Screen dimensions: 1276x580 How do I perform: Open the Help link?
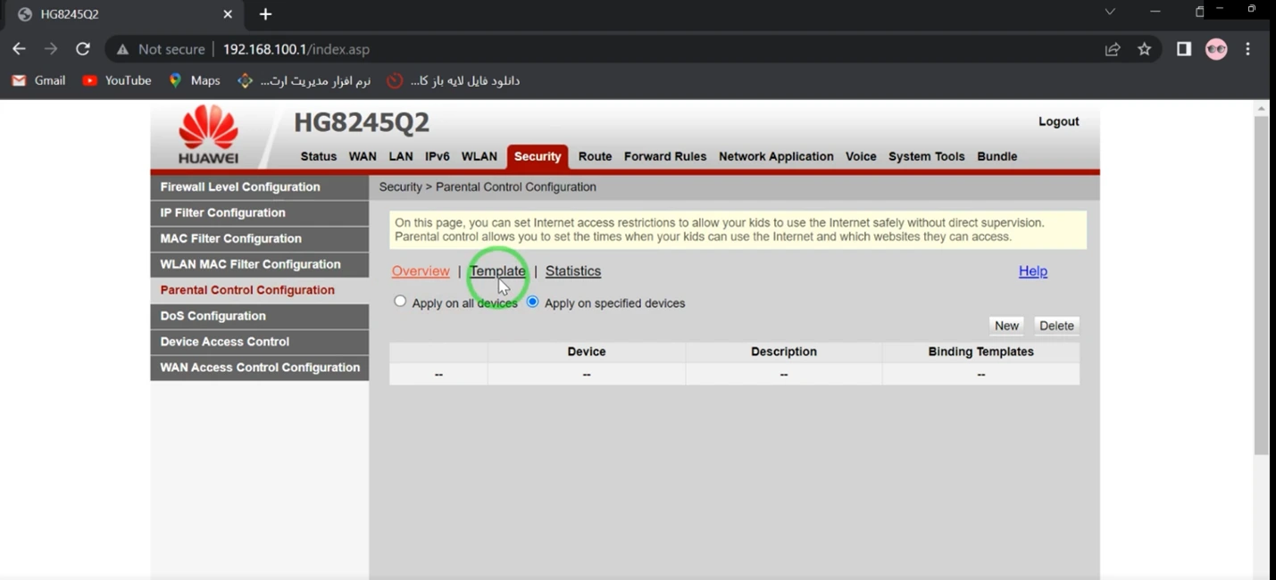tap(1033, 271)
